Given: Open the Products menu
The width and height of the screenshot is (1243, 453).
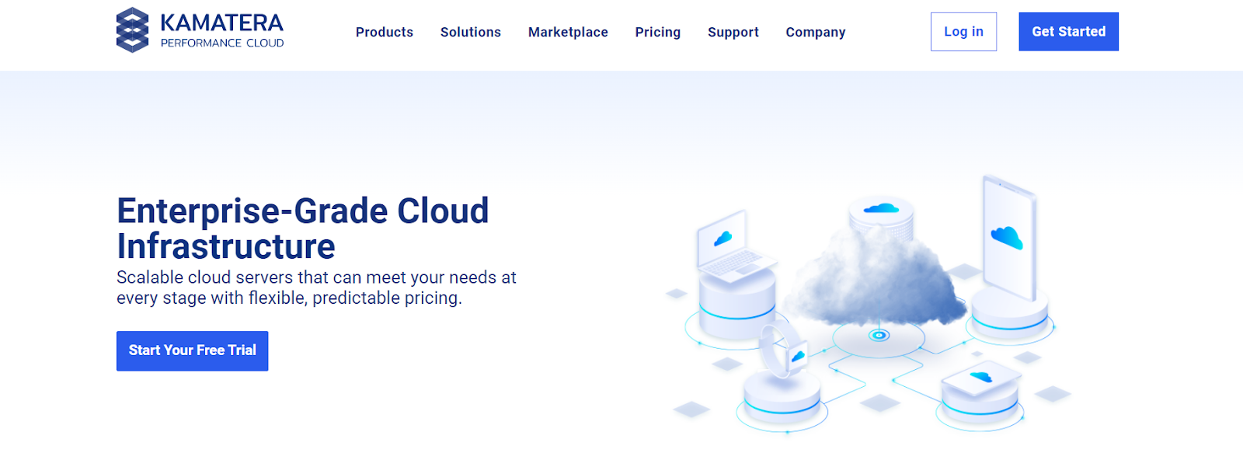Looking at the screenshot, I should (385, 32).
